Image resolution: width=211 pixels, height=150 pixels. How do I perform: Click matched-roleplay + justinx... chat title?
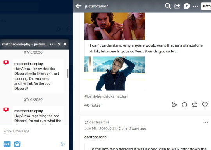(25, 44)
